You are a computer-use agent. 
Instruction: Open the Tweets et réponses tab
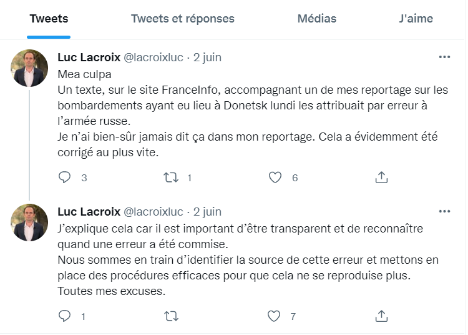[182, 19]
